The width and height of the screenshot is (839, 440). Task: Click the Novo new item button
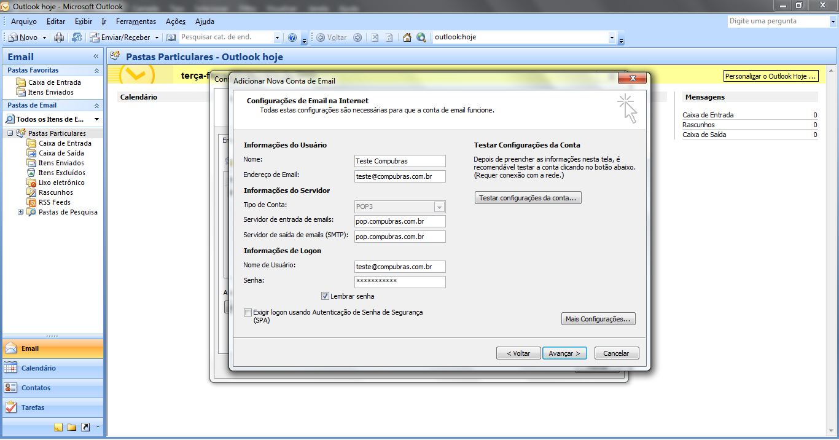click(23, 37)
